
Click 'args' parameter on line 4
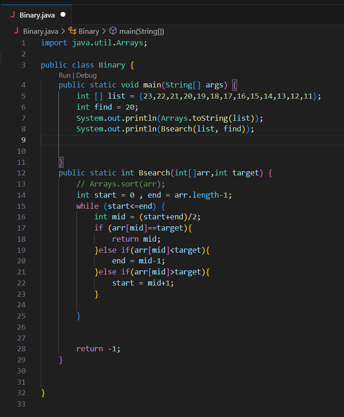pyautogui.click(x=214, y=85)
